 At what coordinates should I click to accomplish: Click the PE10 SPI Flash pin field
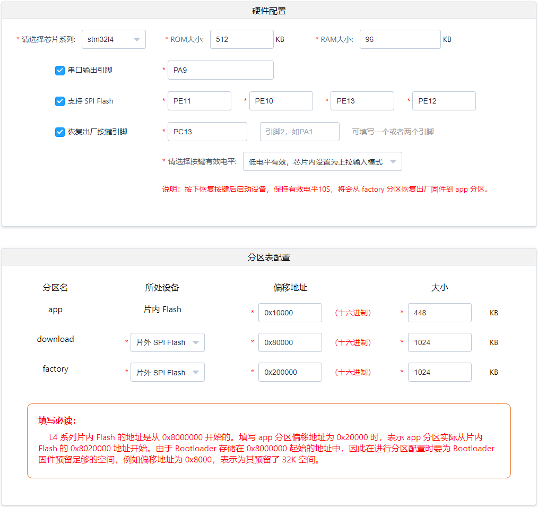coord(281,101)
